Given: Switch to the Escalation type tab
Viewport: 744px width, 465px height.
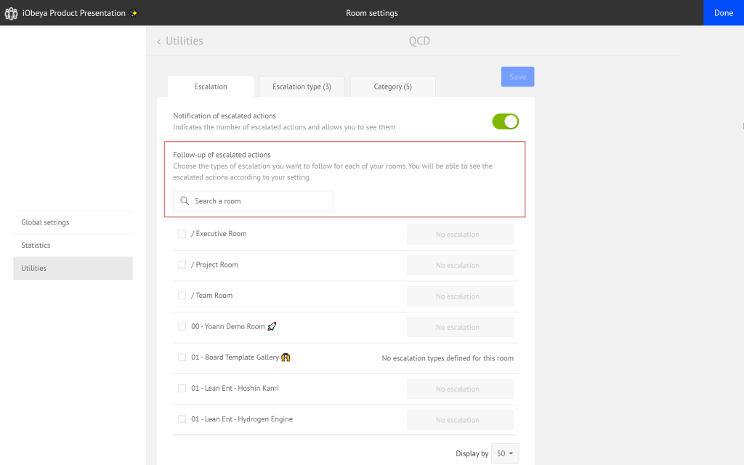Looking at the screenshot, I should point(301,86).
